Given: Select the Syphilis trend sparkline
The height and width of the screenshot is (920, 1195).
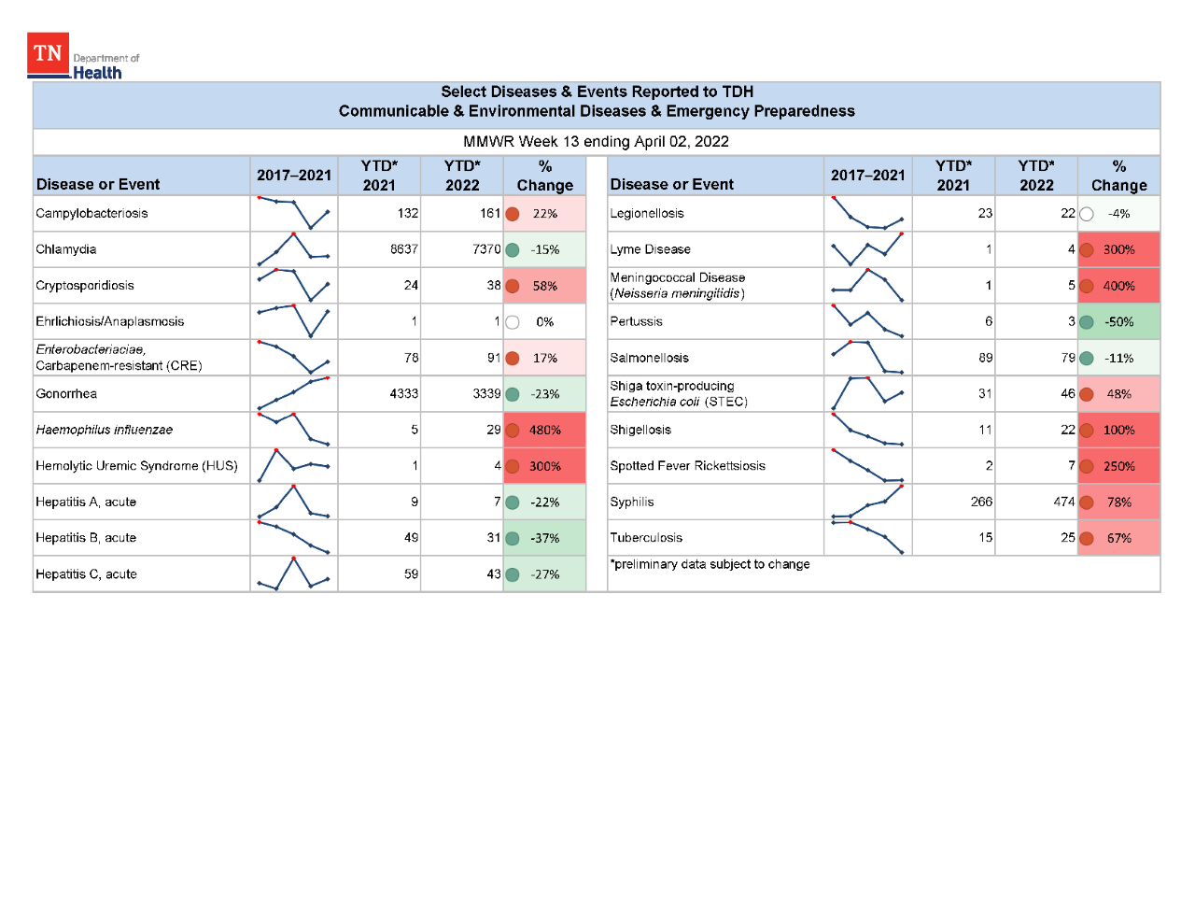Looking at the screenshot, I should 868,502.
